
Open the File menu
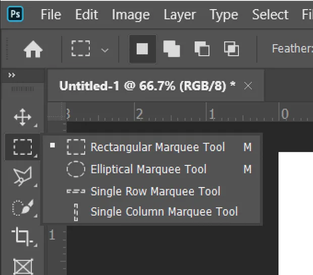51,15
